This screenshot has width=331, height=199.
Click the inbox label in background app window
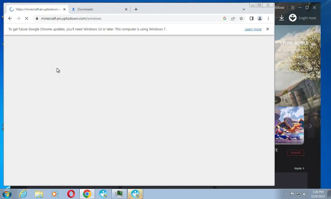(x=280, y=8)
